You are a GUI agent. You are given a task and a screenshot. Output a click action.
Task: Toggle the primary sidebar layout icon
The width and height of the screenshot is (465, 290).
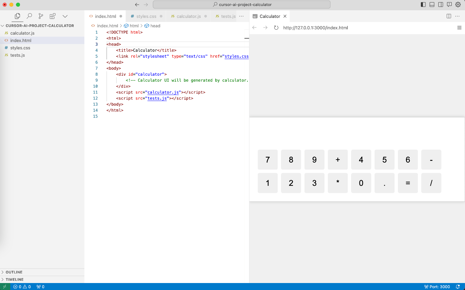423,5
